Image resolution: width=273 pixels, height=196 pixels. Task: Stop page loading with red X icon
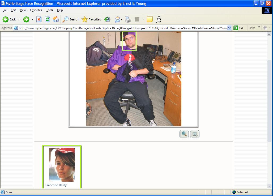click(x=39, y=19)
